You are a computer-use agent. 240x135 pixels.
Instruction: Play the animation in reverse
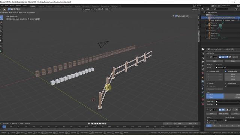[97, 123]
